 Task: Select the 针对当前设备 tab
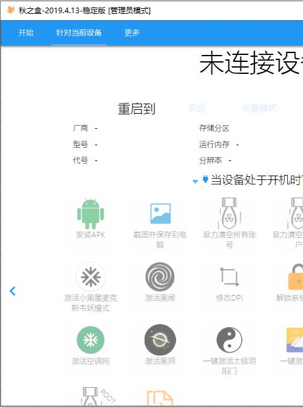(x=79, y=33)
